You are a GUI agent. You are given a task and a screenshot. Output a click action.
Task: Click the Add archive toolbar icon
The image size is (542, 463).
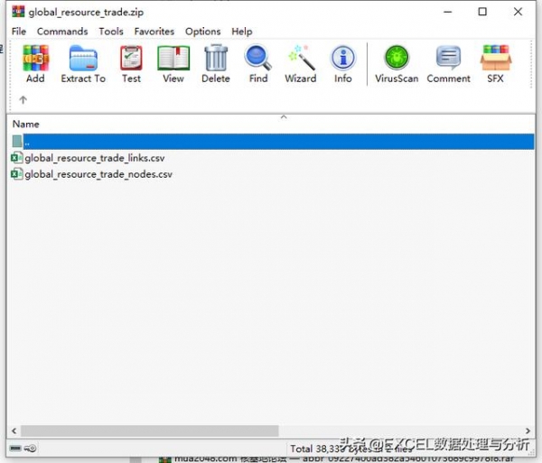[x=35, y=63]
